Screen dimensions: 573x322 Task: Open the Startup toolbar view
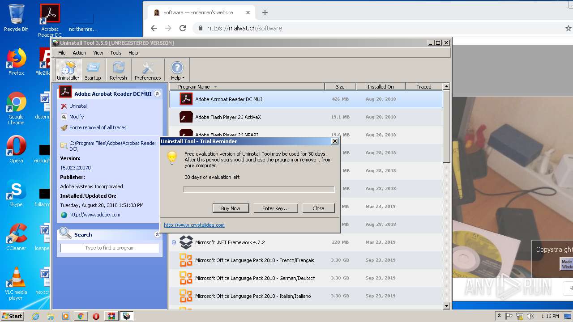click(x=93, y=71)
